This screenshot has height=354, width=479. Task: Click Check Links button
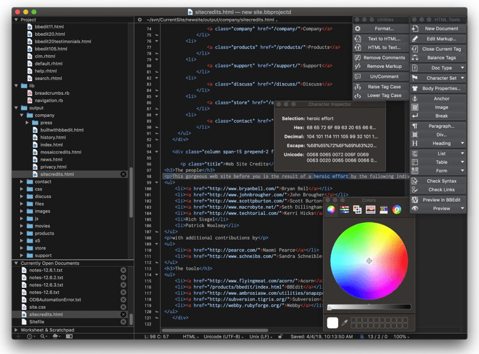tap(438, 189)
